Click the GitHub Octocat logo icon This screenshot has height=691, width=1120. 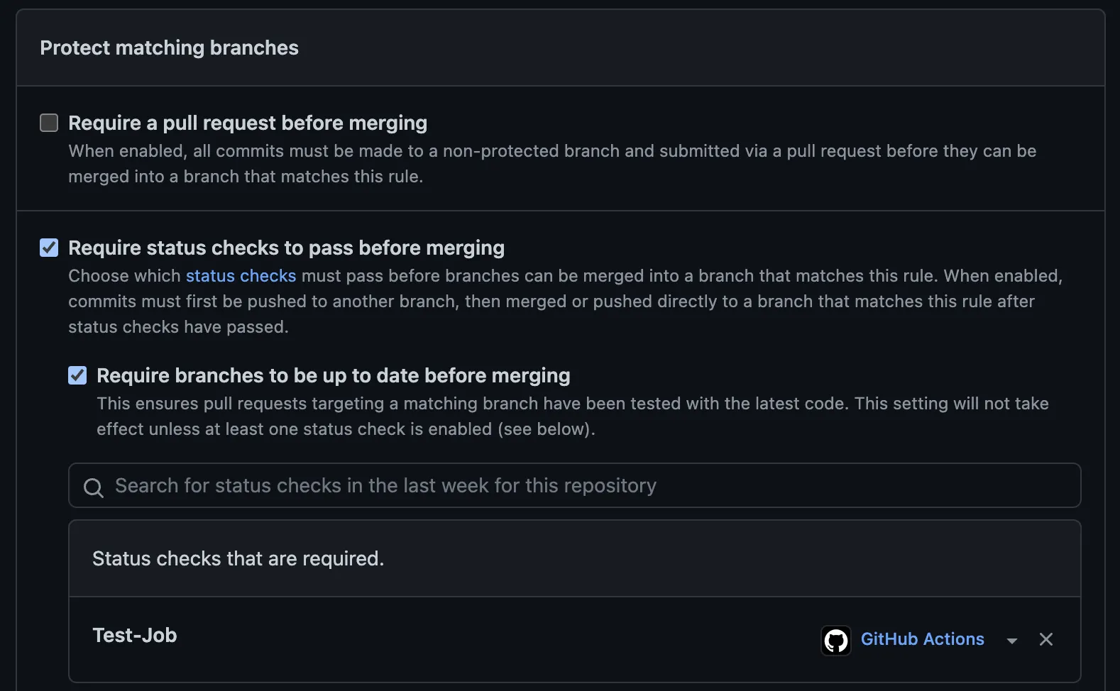pos(836,640)
